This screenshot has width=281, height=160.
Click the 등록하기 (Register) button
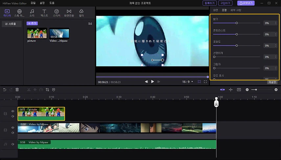click(209, 3)
